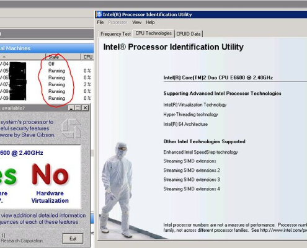Open the File menu in Intel utility

click(x=100, y=22)
